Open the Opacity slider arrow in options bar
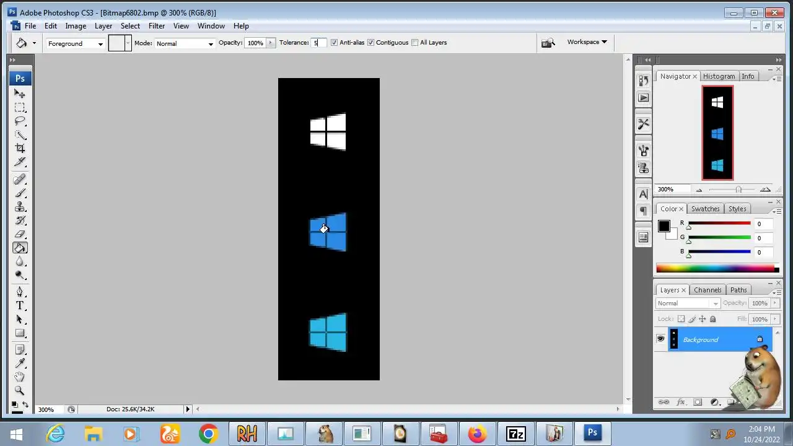793x446 pixels. tap(270, 43)
